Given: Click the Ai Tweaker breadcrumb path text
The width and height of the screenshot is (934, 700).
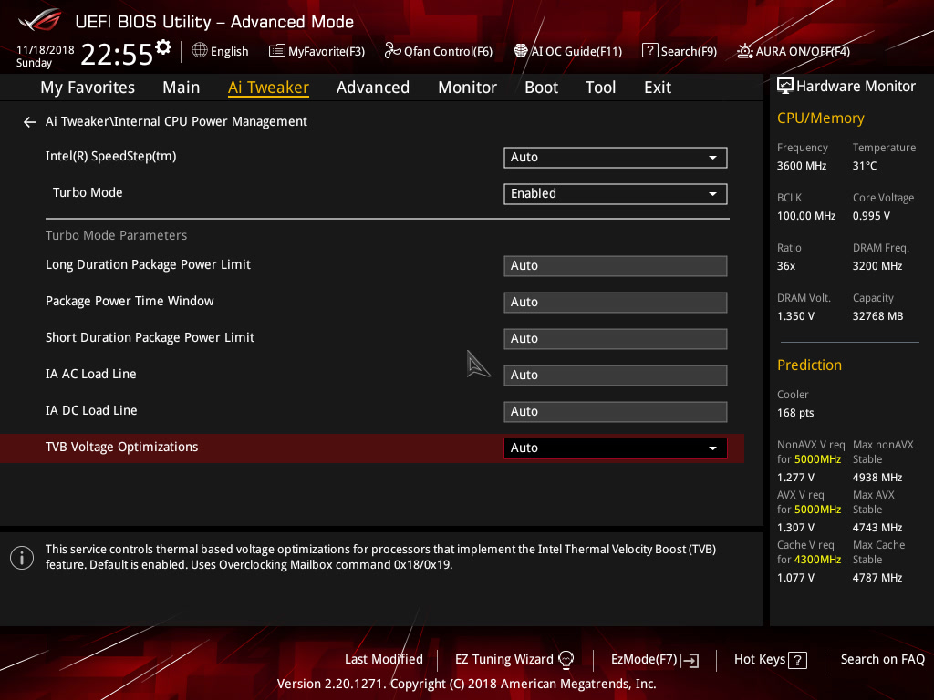Looking at the screenshot, I should [x=176, y=121].
